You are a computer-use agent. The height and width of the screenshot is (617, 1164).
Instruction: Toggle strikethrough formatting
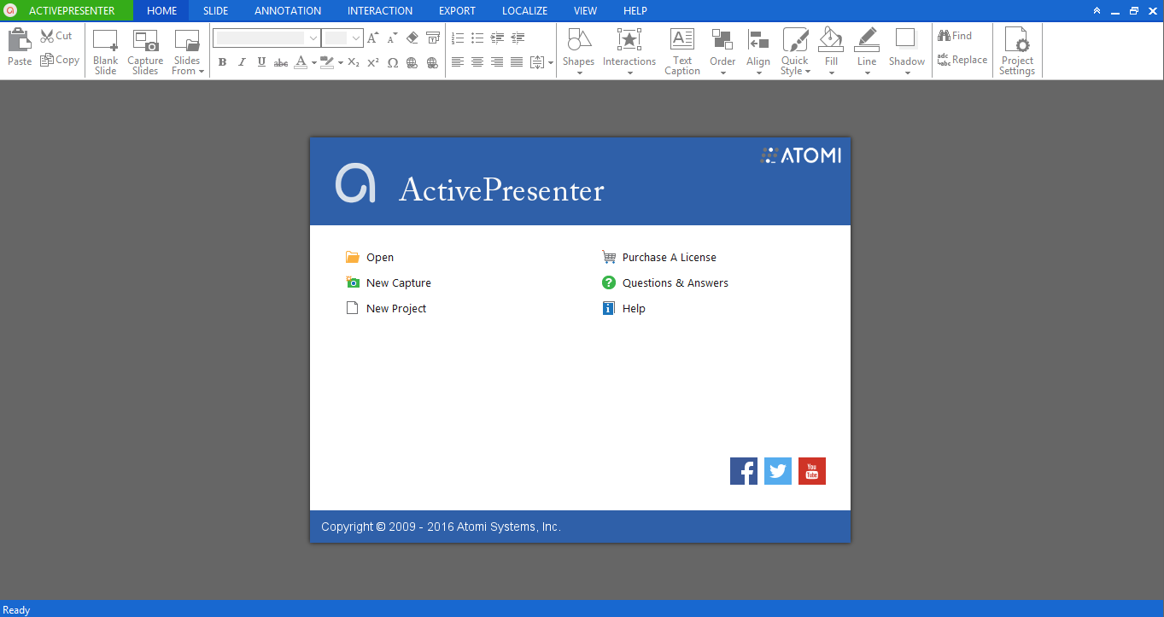tap(281, 62)
